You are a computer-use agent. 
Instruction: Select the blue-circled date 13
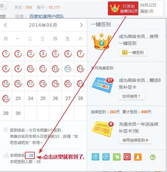68,69
